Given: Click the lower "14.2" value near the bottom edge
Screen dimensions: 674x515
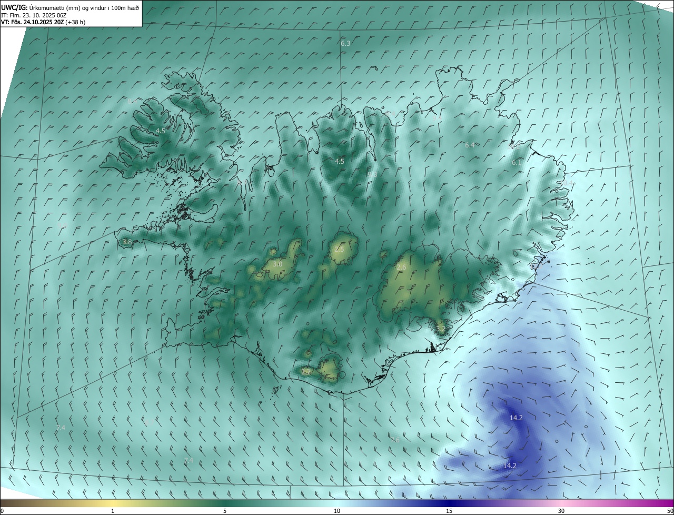Looking at the screenshot, I should click(x=510, y=466).
